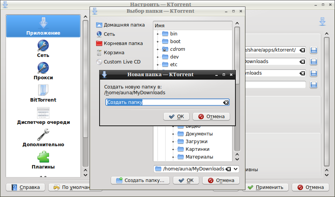Expand the Материалы folder node
This screenshot has width=335, height=197.
coord(173,157)
